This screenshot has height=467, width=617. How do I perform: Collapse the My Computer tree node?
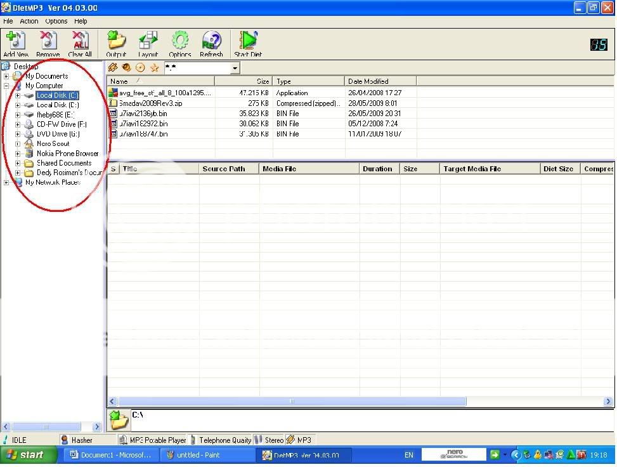click(6, 86)
